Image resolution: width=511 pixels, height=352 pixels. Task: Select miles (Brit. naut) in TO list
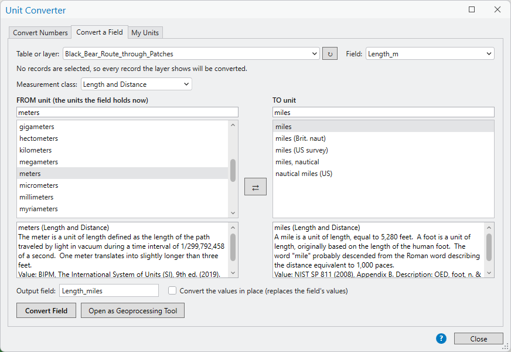coord(383,138)
